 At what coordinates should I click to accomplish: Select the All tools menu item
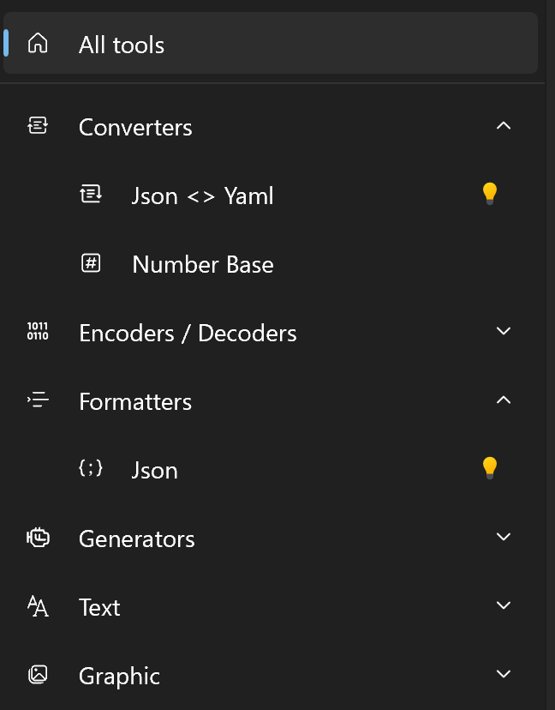point(122,45)
